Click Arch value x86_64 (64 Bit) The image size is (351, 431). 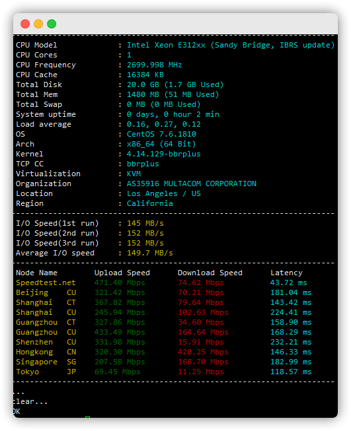(161, 144)
